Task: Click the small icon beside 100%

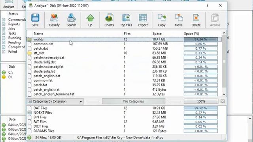Action: (223, 101)
